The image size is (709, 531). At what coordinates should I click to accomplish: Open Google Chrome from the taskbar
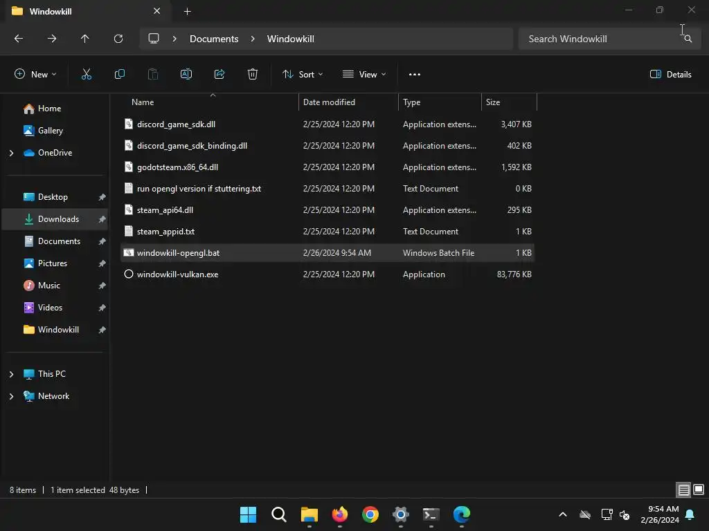tap(370, 514)
